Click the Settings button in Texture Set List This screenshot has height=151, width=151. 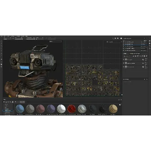(x=145, y=41)
